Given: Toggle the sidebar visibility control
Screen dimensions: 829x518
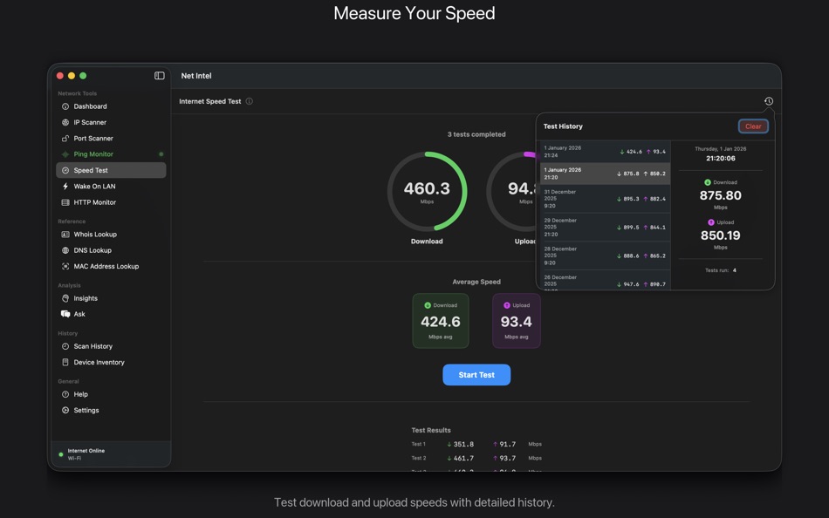Looking at the screenshot, I should click(x=158, y=75).
